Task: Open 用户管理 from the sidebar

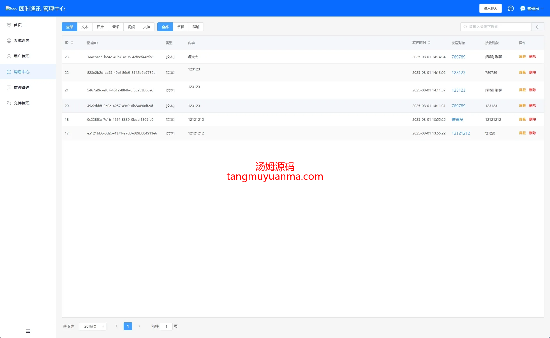Action: pyautogui.click(x=21, y=56)
